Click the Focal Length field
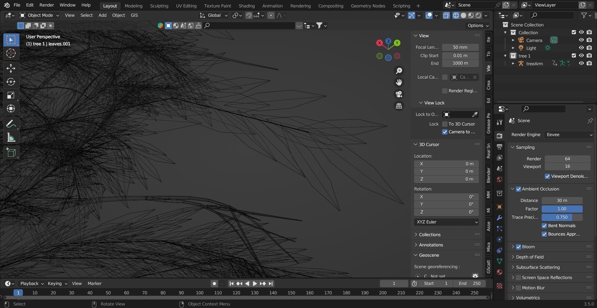 tap(460, 47)
